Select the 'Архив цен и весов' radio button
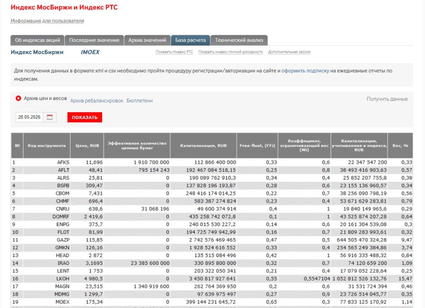425x308 pixels. pos(18,98)
